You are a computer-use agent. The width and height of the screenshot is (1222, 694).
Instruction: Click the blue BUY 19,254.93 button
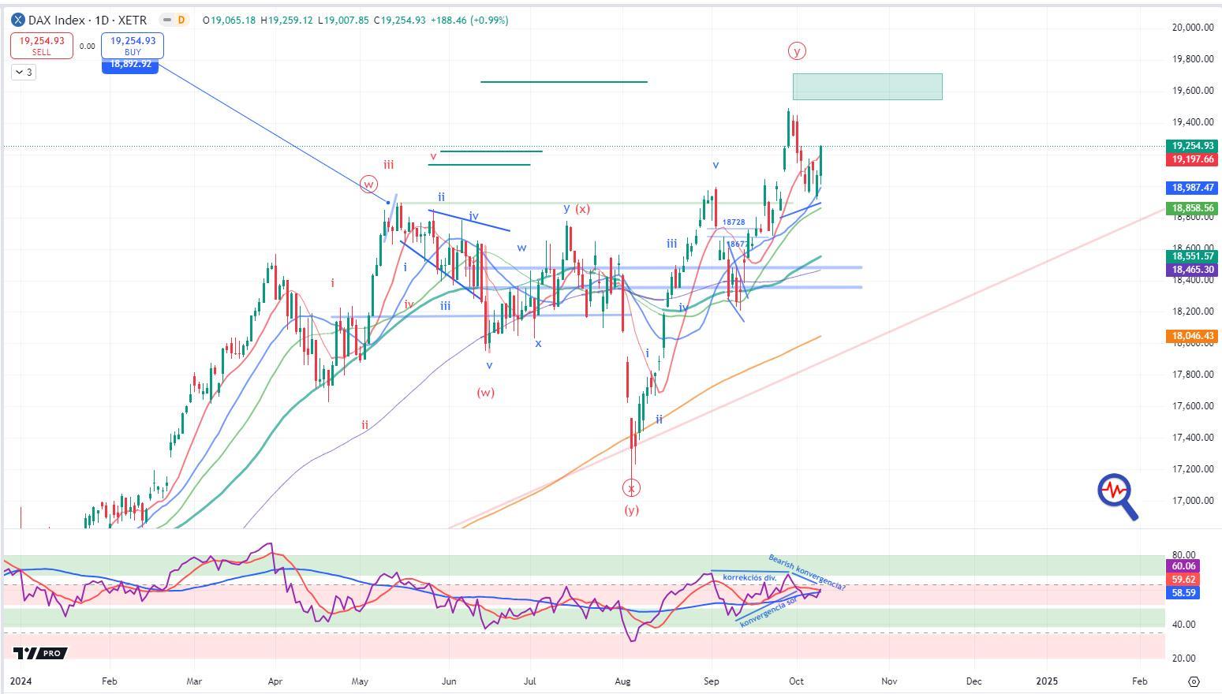tap(133, 46)
